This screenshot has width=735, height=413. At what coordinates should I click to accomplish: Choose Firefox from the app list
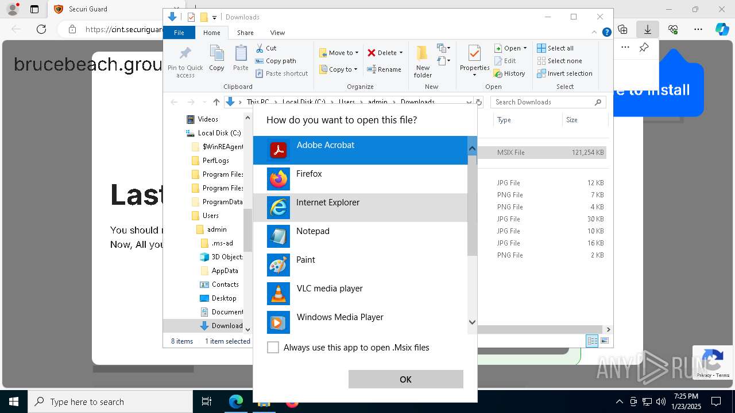(x=360, y=179)
